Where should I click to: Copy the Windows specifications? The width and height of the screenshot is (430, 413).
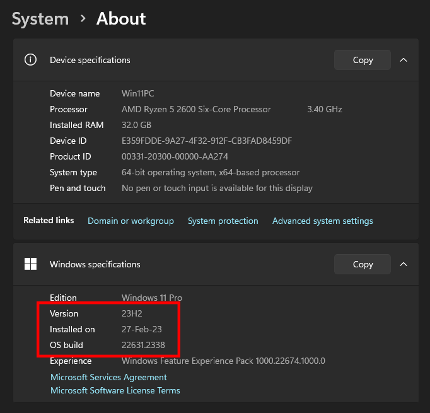tap(363, 264)
